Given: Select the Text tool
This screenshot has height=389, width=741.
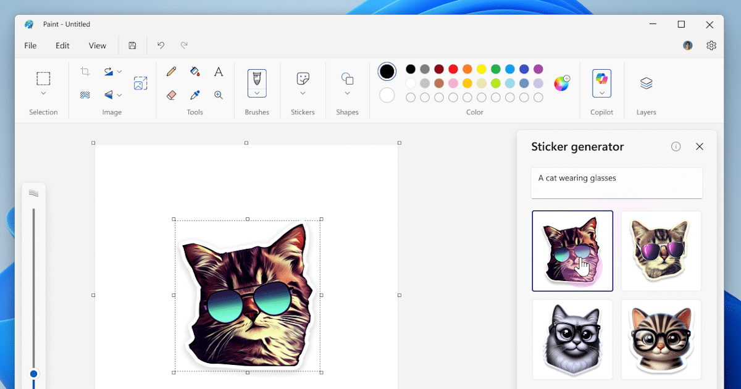Looking at the screenshot, I should 219,72.
